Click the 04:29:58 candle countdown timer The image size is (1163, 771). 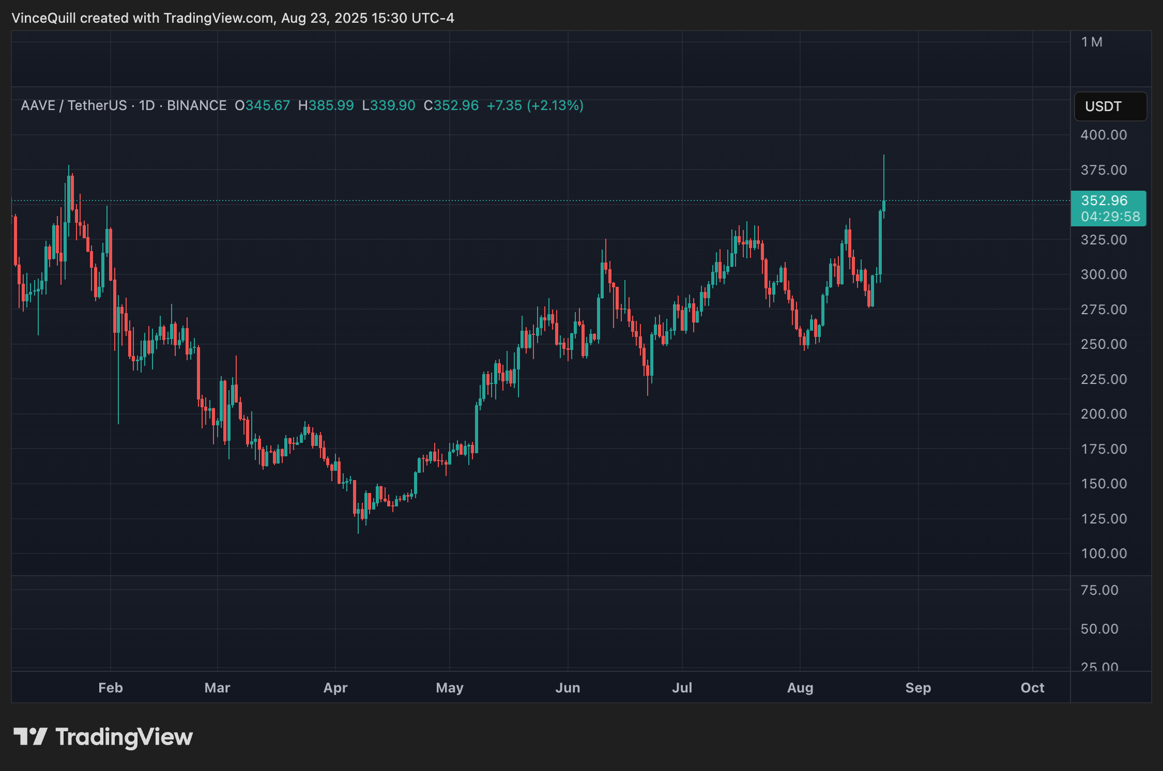(x=1110, y=217)
